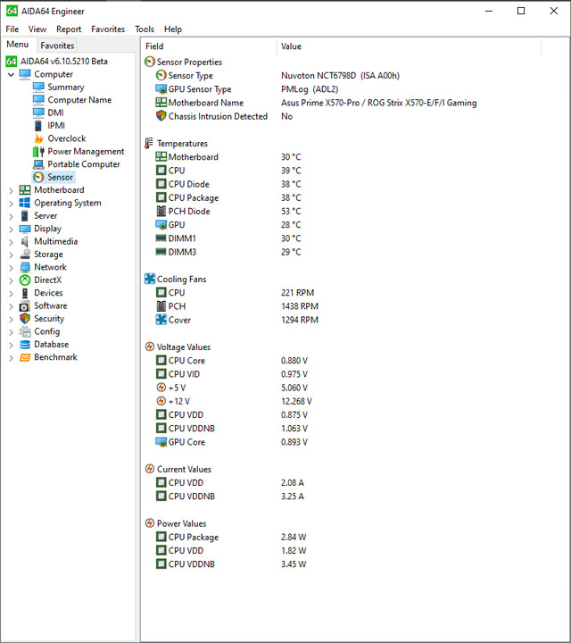Click the Cover fan icon
Viewport: 571px width, 643px height.
point(161,320)
